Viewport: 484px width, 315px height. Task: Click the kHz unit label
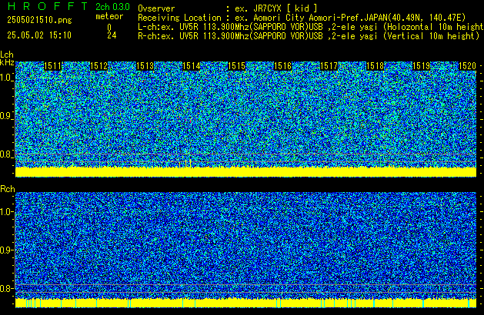tap(7, 62)
